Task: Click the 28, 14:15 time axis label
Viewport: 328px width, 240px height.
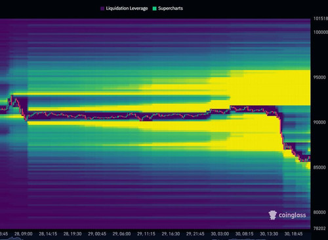Action: tap(48, 234)
